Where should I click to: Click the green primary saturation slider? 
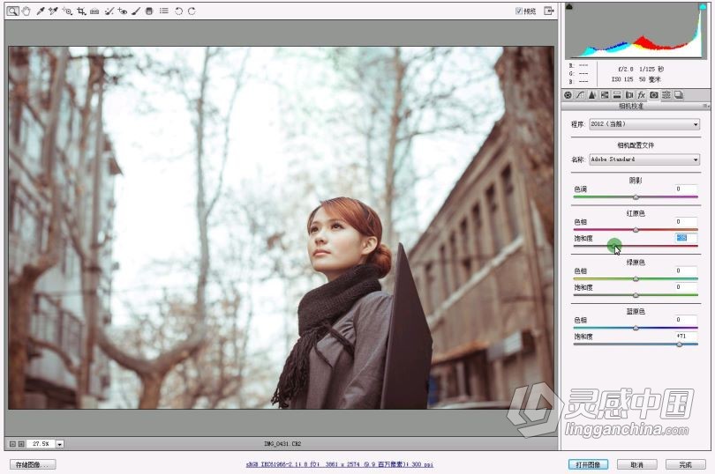click(636, 295)
